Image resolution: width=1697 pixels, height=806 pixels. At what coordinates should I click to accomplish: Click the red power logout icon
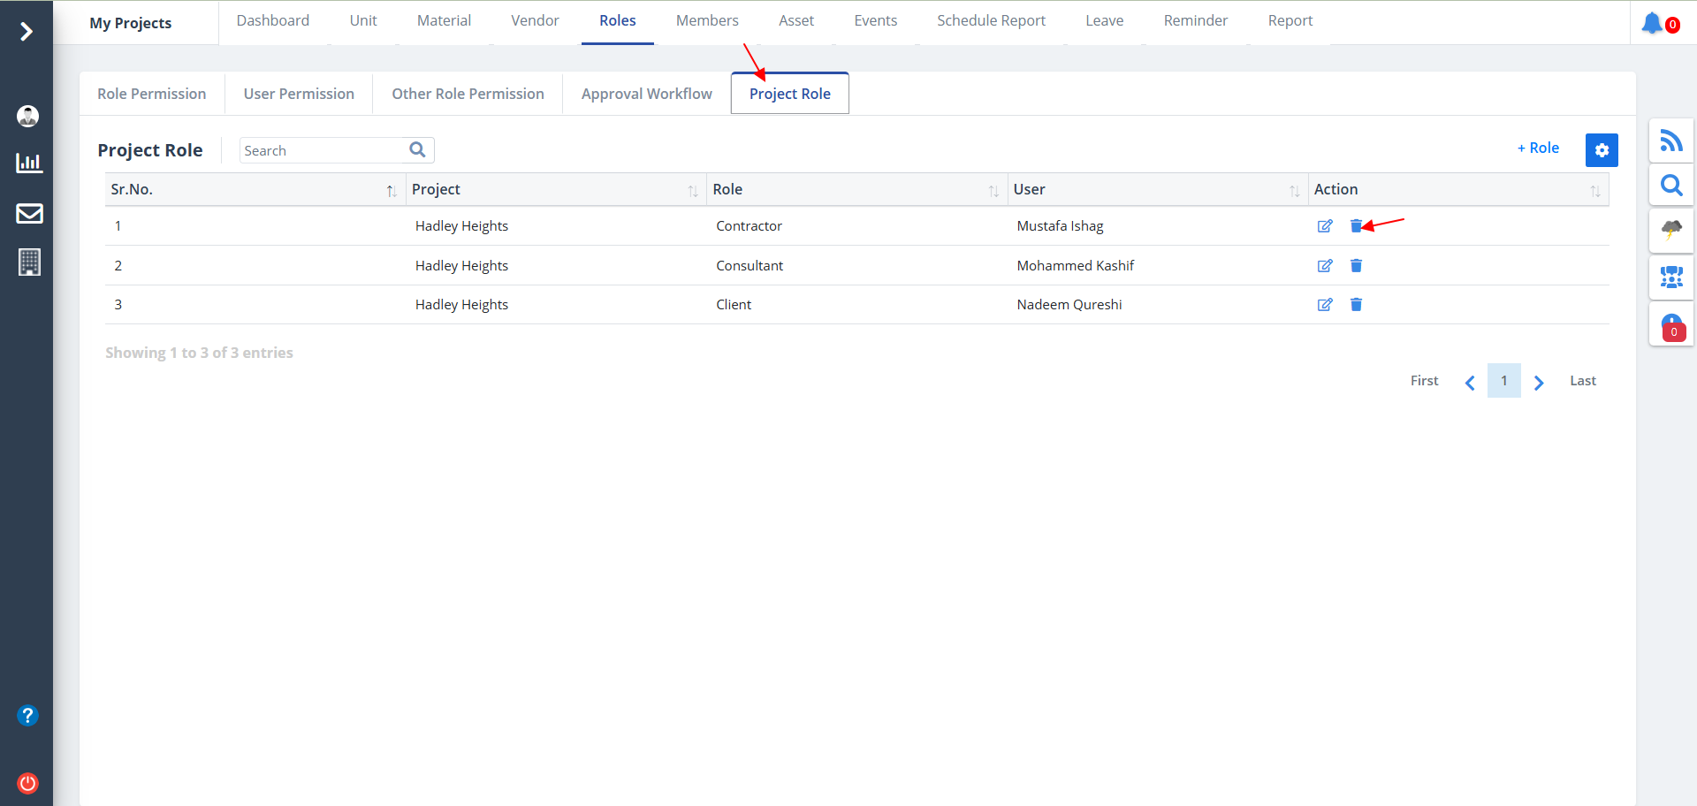coord(28,783)
